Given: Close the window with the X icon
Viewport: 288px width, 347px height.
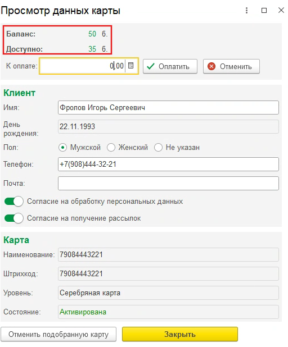Looking at the screenshot, I should [281, 10].
